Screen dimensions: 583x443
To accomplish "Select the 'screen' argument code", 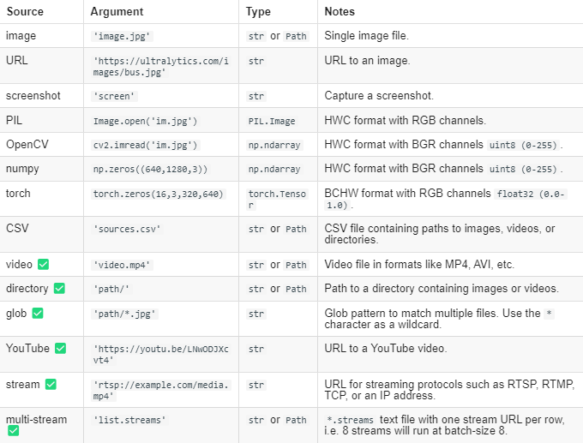I will [114, 96].
